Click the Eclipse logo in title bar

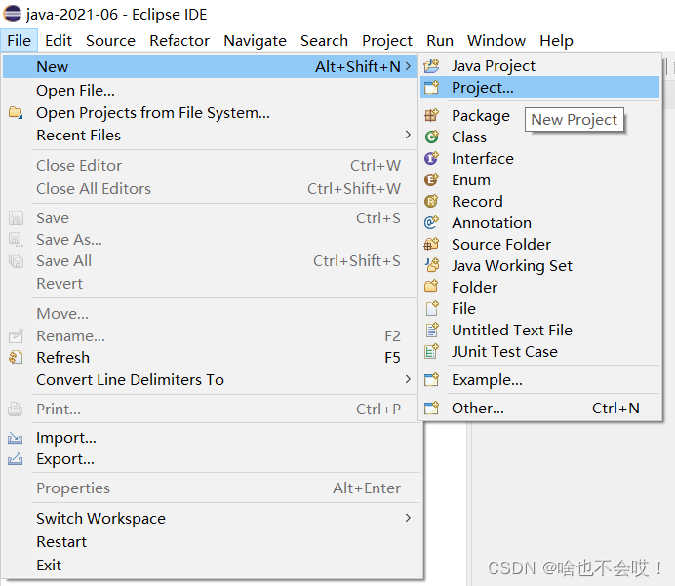[x=12, y=14]
